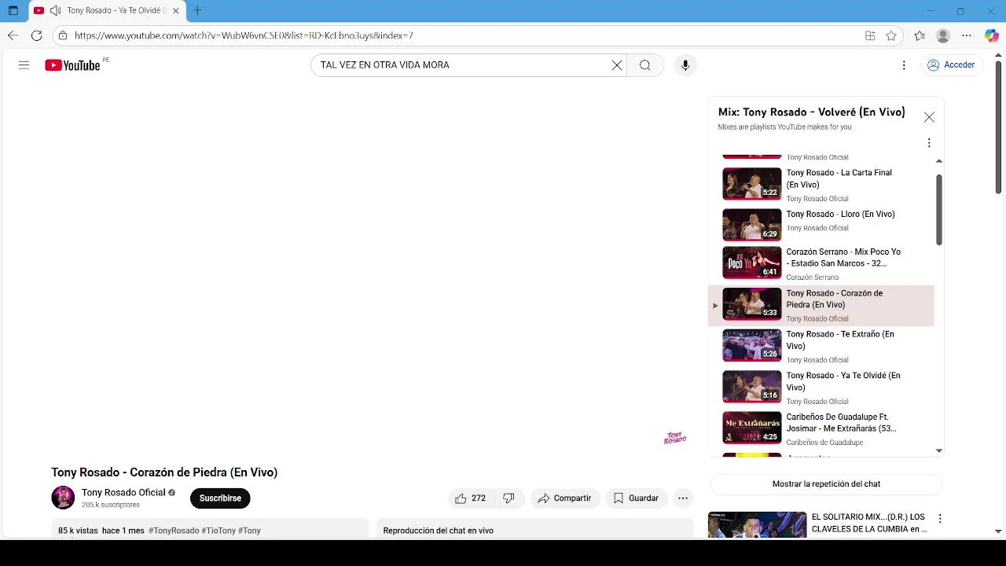The width and height of the screenshot is (1006, 566).
Task: Click the Acceder sign-in button
Action: [x=951, y=65]
